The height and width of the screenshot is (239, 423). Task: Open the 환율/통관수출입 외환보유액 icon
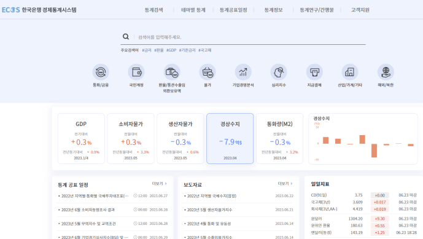pos(172,72)
